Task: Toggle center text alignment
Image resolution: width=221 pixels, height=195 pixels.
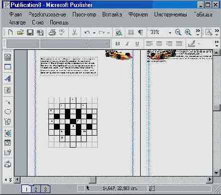Action: [x=159, y=43]
